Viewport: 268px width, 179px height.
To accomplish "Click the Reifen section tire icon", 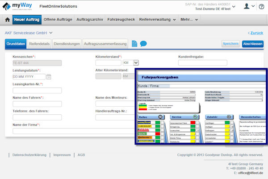I will click(160, 117).
